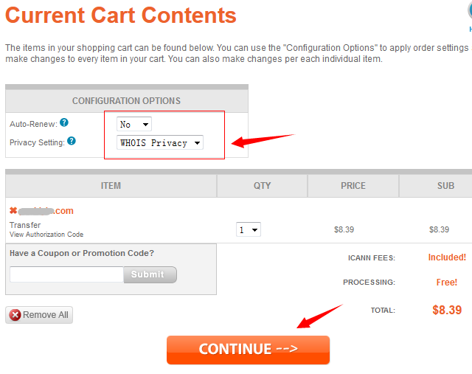Click the CONFIGURATION OPTIONS header
This screenshot has width=472, height=374.
point(127,101)
